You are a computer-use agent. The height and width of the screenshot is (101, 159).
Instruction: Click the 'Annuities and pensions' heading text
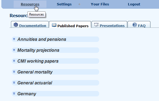(x=42, y=39)
